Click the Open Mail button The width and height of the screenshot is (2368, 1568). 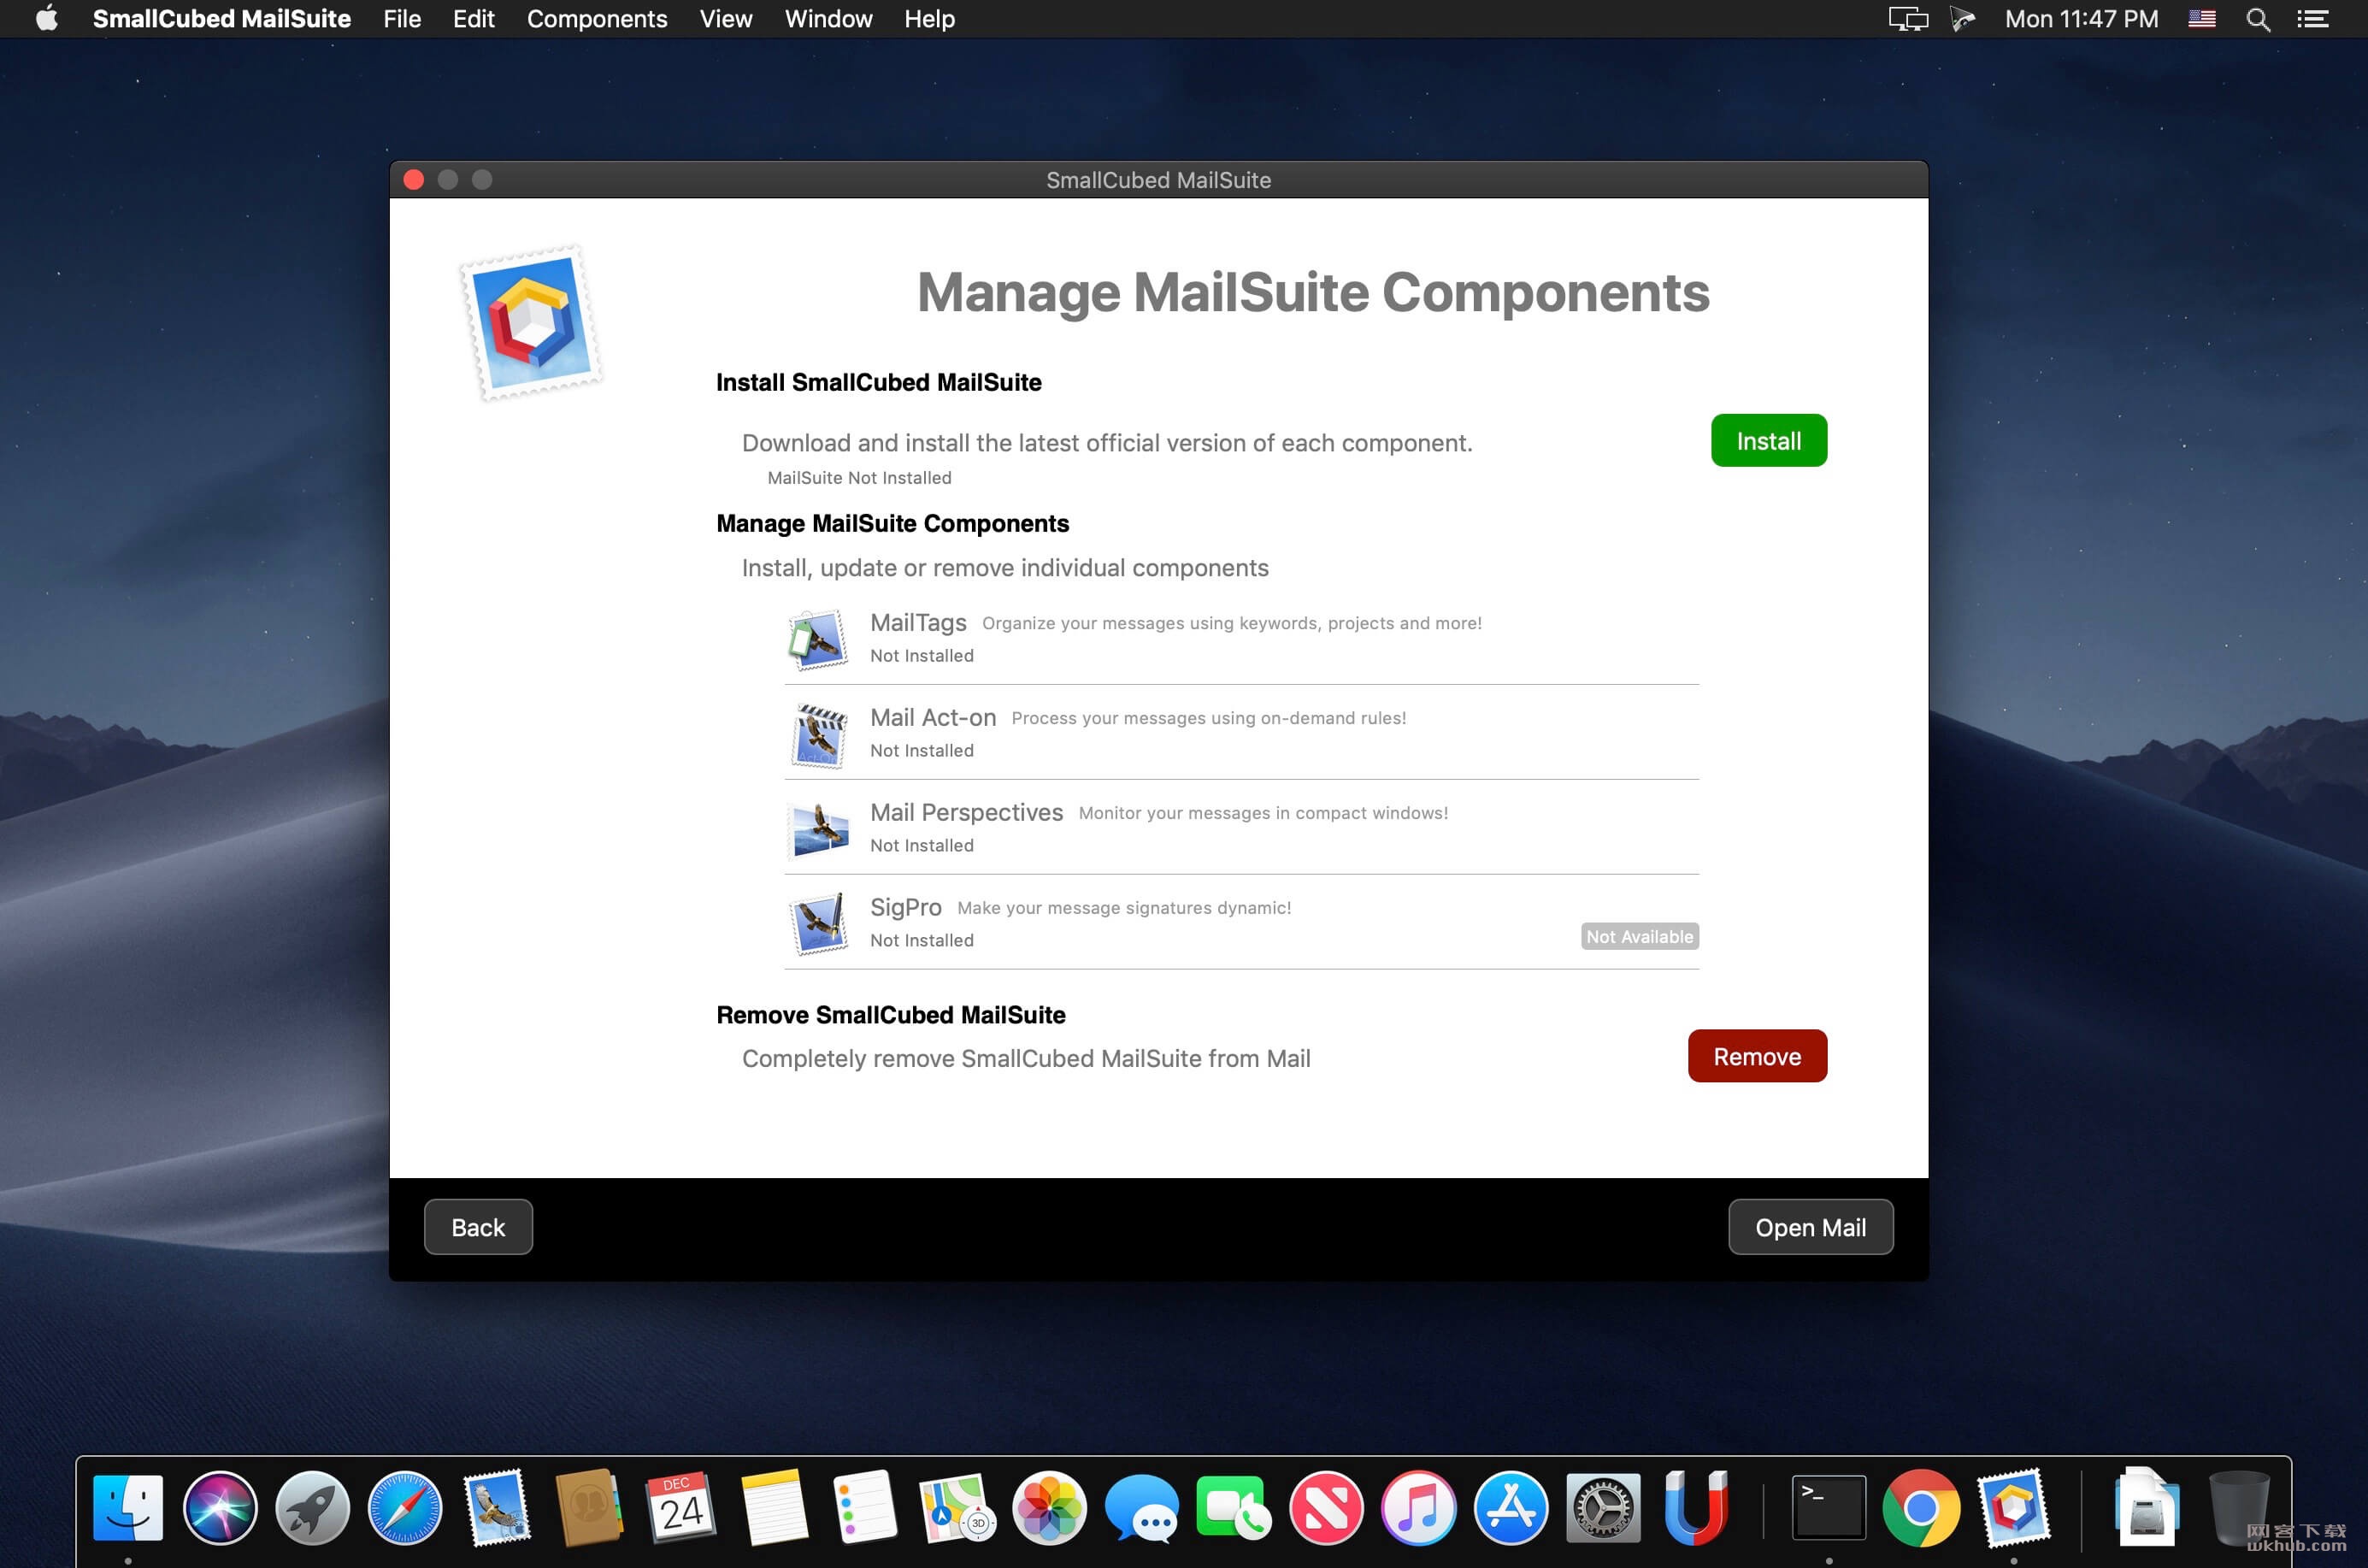1810,1227
